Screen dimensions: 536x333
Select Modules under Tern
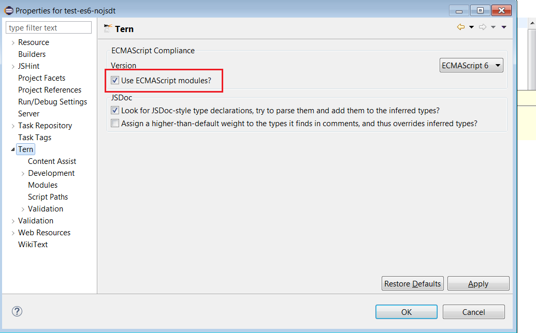click(x=42, y=185)
